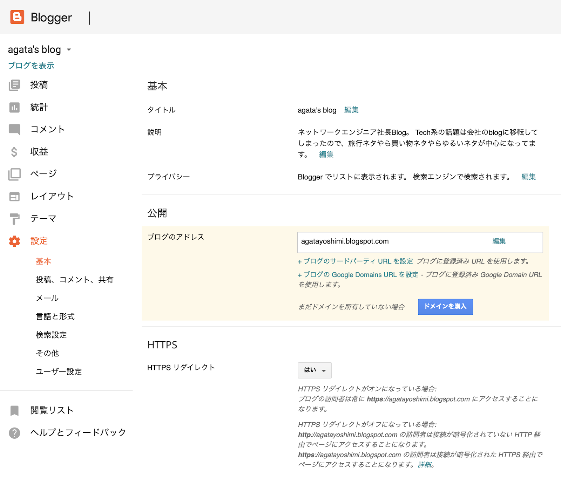This screenshot has height=485, width=561.
Task: Click the ブログのアドレス label
Action: 176,237
